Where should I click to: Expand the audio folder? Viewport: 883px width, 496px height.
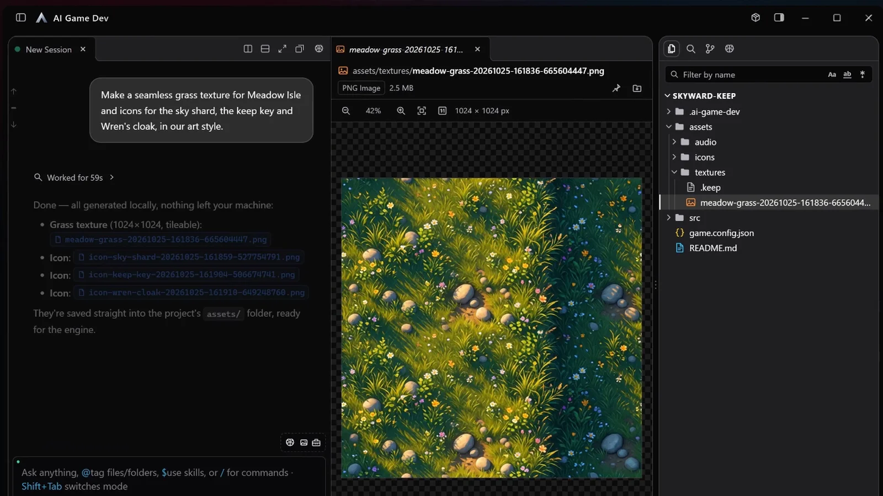pyautogui.click(x=674, y=142)
